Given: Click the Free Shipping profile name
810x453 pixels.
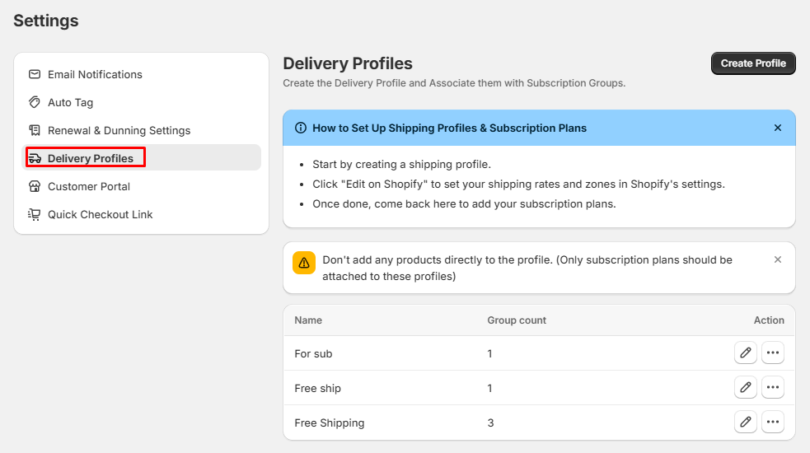Looking at the screenshot, I should (x=329, y=423).
